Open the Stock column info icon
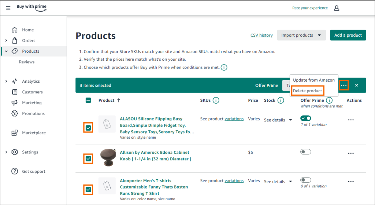 pos(281,100)
